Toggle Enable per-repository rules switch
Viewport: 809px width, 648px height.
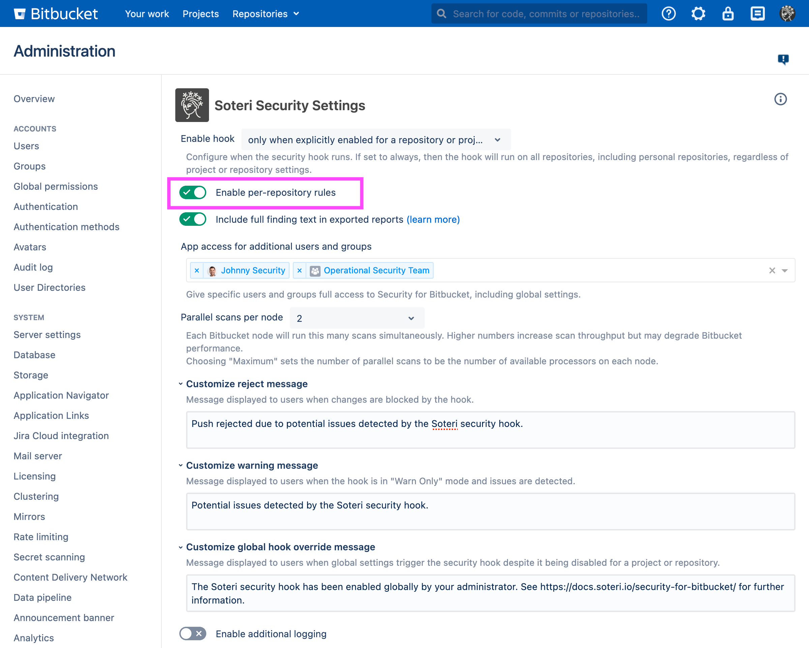tap(193, 192)
